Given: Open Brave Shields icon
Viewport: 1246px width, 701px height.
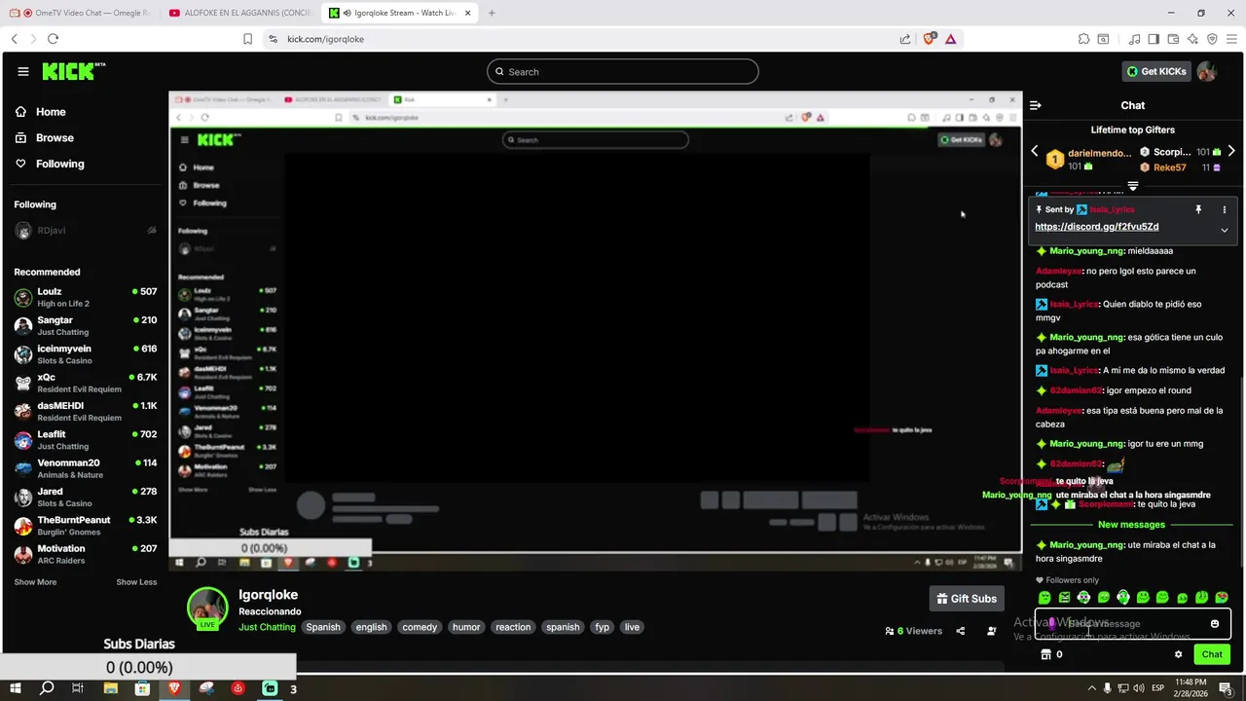Looking at the screenshot, I should click(929, 39).
